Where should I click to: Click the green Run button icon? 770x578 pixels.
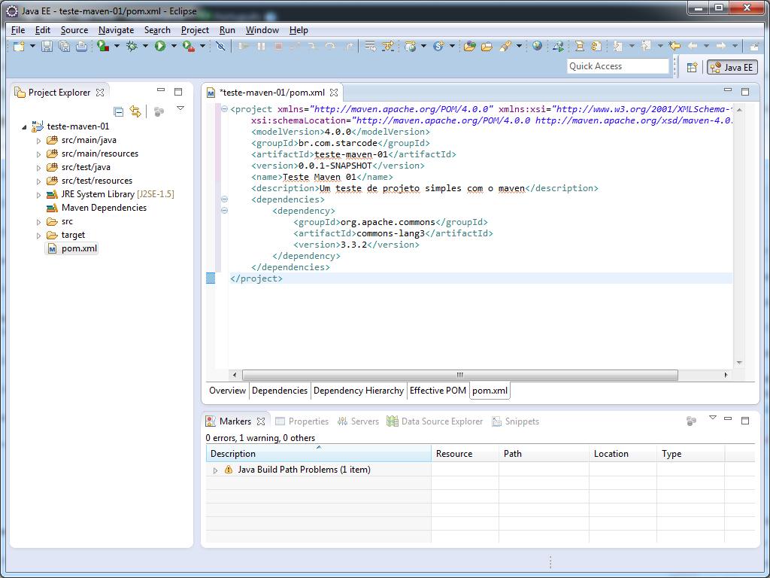[160, 46]
